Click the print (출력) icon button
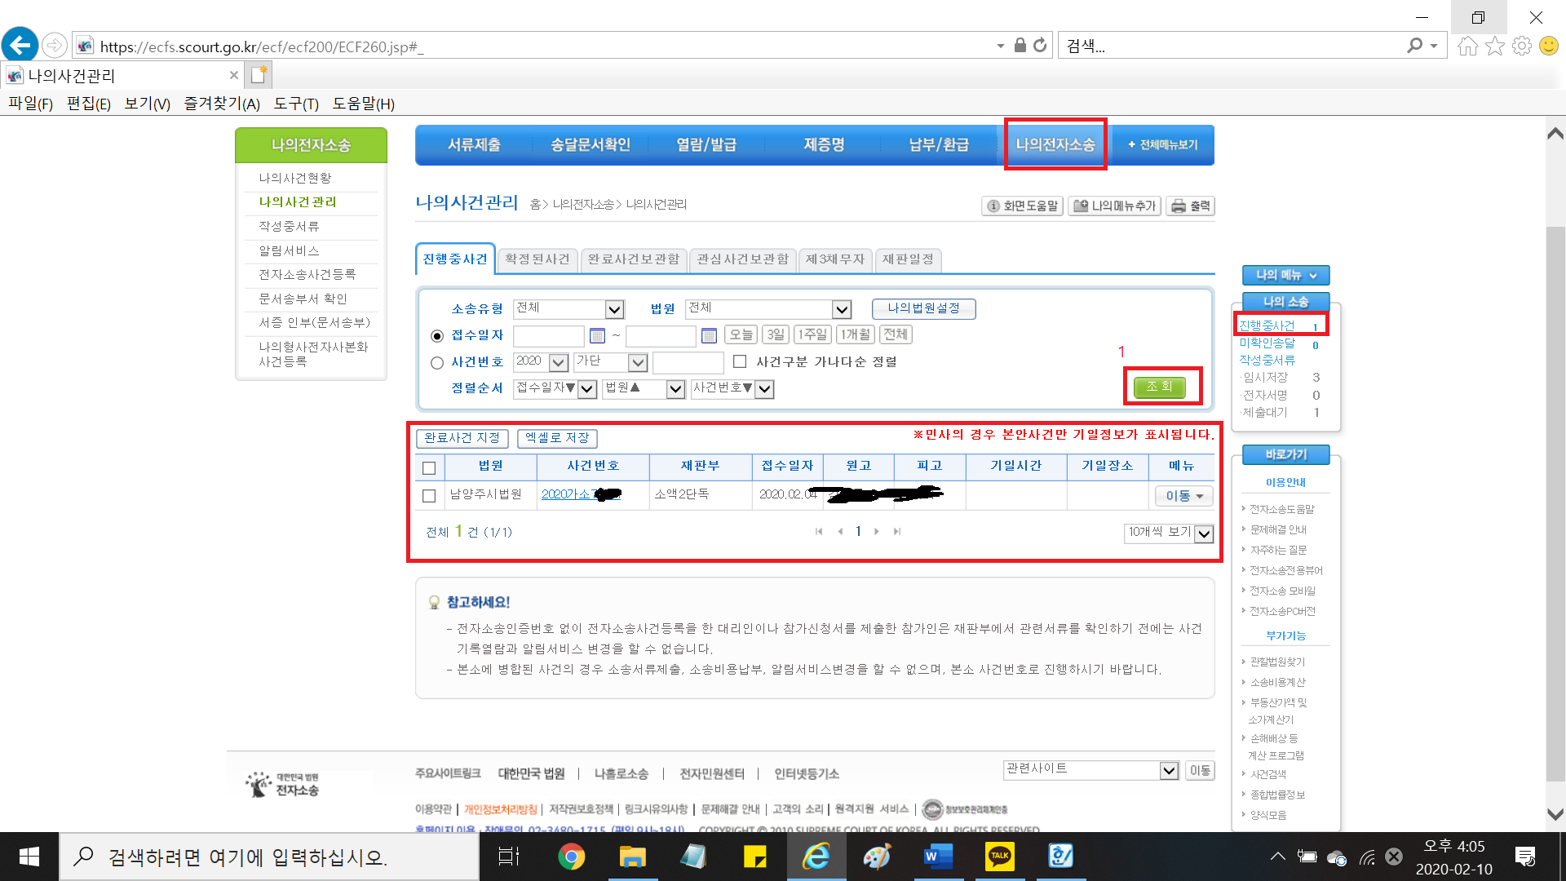 click(x=1190, y=206)
